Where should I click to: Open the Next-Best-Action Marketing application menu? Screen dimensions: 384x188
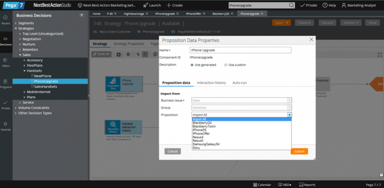point(107,5)
